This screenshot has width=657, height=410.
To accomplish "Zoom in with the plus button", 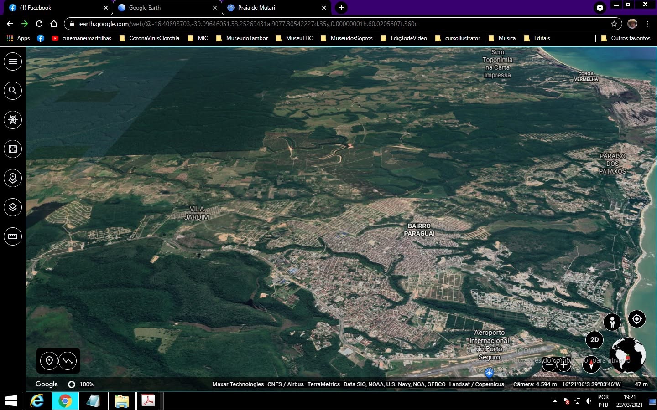I will tap(564, 364).
